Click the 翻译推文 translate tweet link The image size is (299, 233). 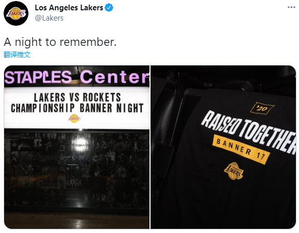click(x=17, y=55)
